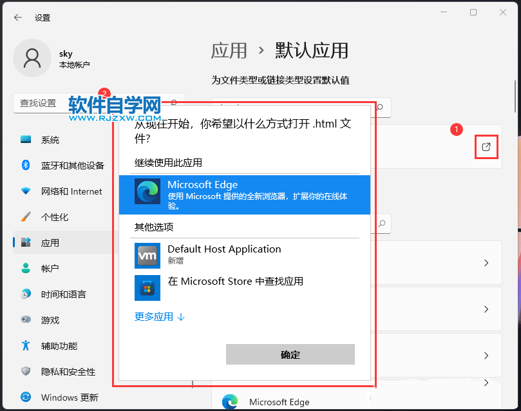Expand the 更多应用 list
Screen dimensions: 521x411
pyautogui.click(x=159, y=317)
